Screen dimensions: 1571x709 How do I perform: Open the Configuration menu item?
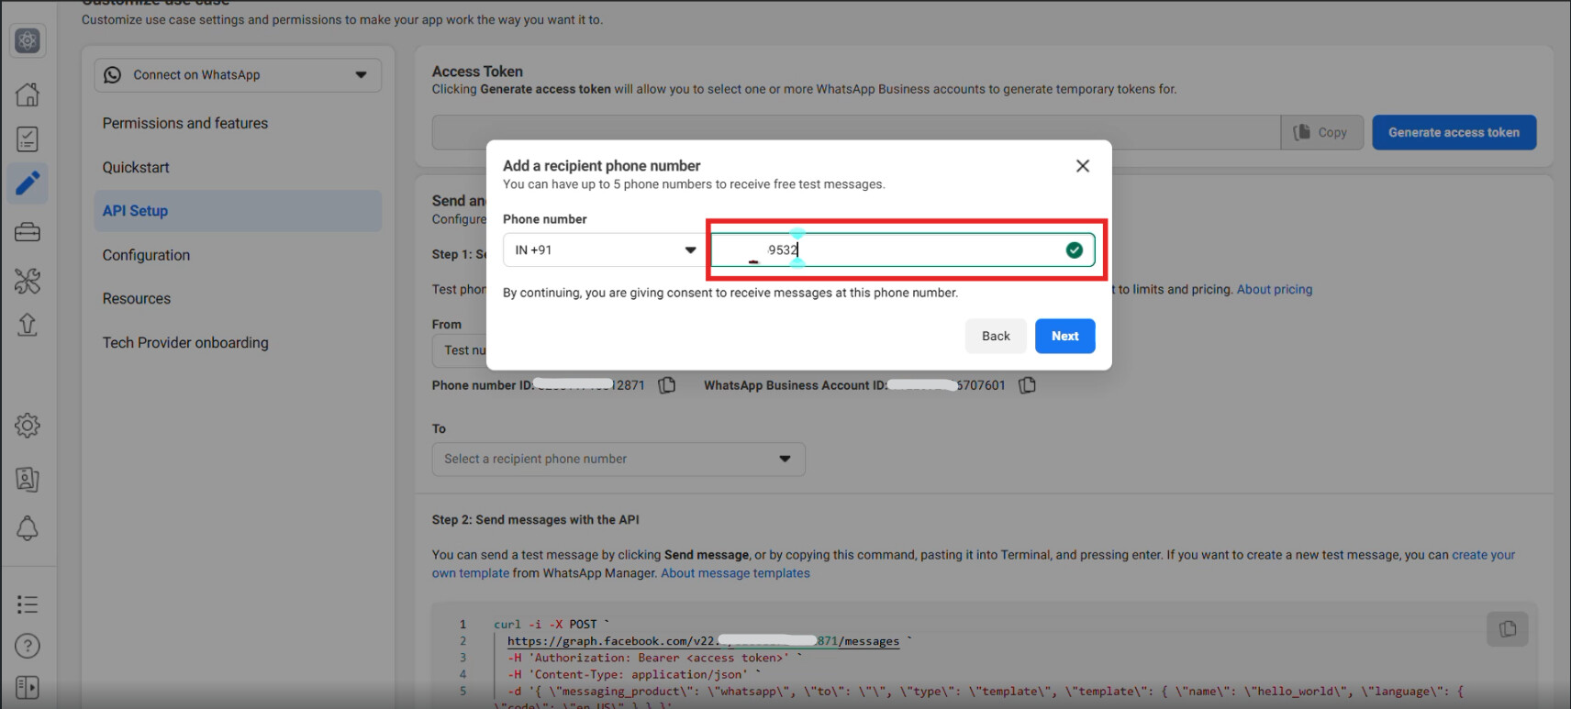point(146,255)
